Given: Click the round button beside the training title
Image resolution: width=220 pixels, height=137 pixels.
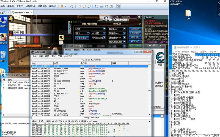Looking at the screenshot, I should (139, 18).
